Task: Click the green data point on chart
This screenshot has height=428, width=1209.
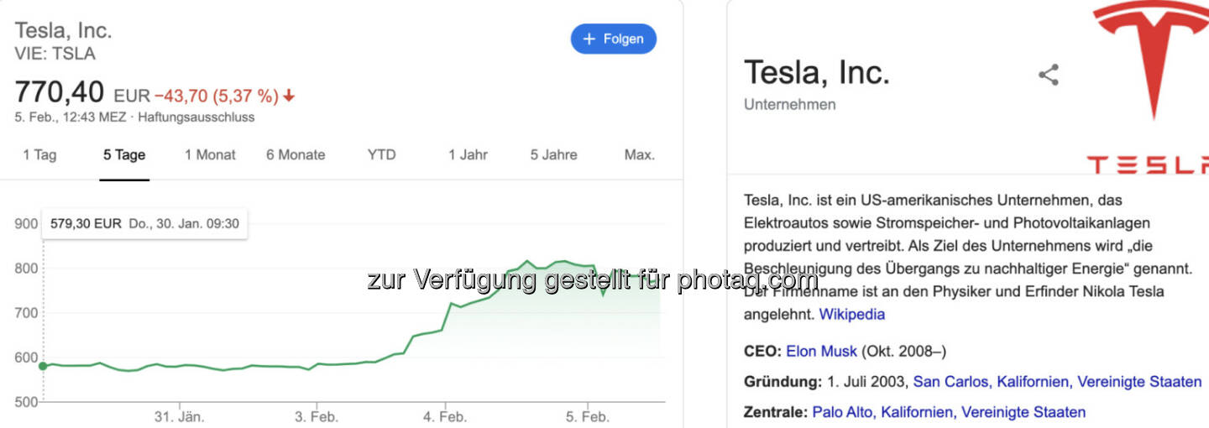Action: (x=43, y=366)
